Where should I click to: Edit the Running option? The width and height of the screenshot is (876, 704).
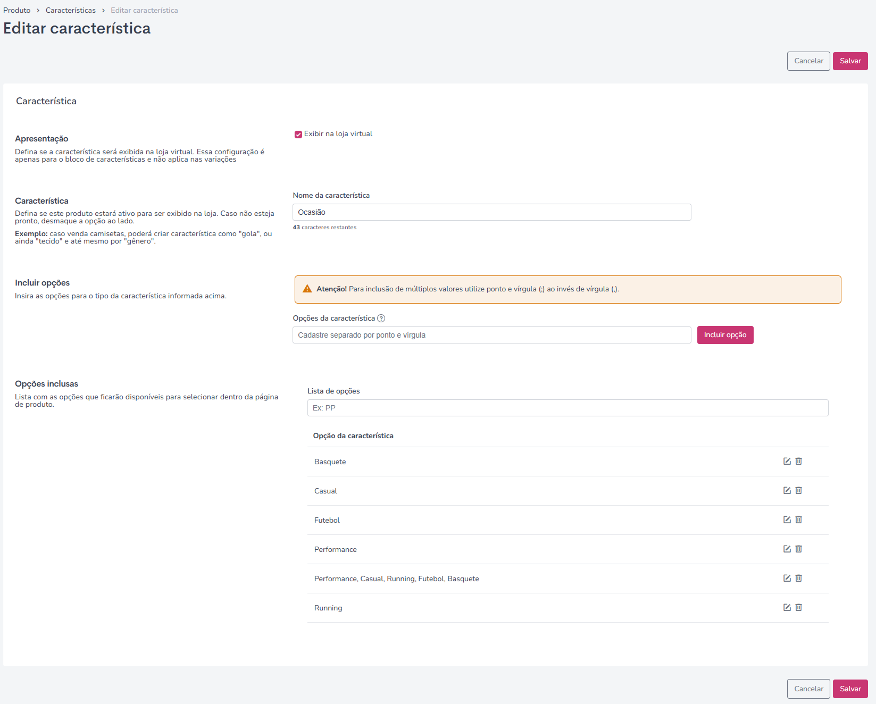pos(787,607)
